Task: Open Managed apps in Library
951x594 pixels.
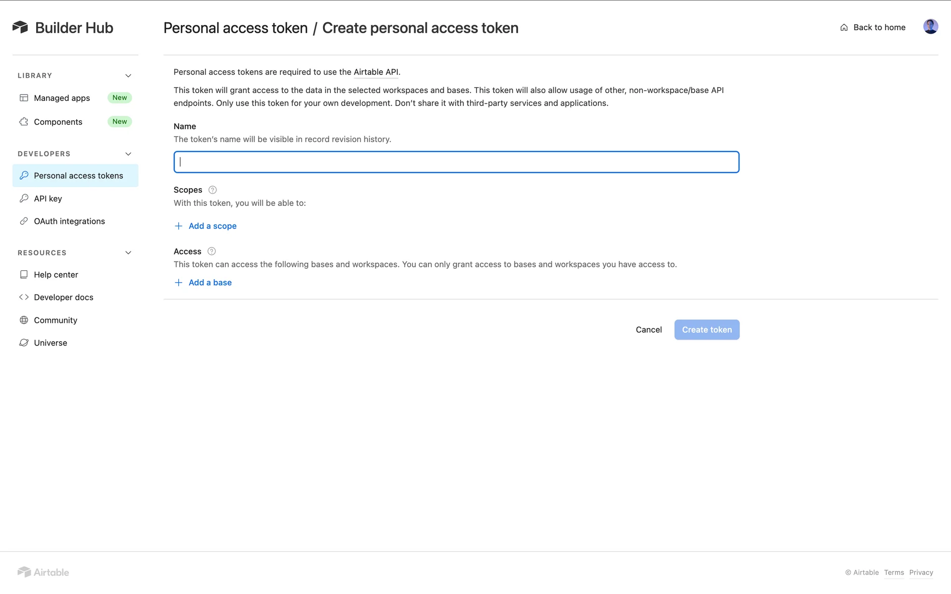Action: [x=62, y=98]
